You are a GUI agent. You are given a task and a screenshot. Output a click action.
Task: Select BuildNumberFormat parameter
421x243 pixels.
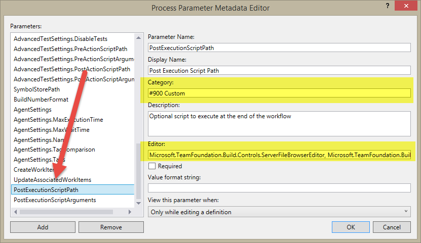coord(41,99)
